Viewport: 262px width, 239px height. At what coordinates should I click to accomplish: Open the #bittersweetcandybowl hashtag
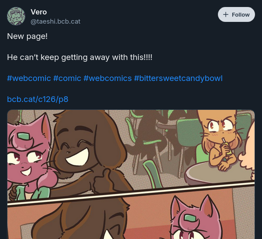[x=178, y=78]
